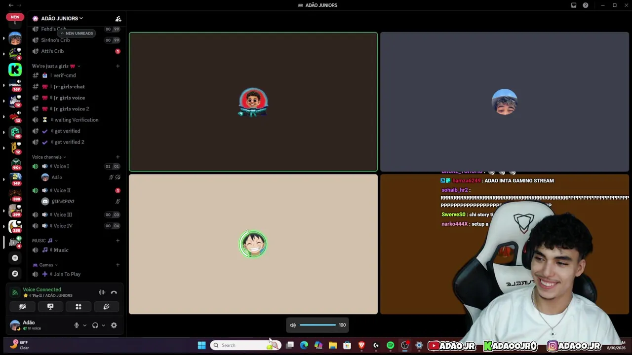Open the soundboard icon

106,307
